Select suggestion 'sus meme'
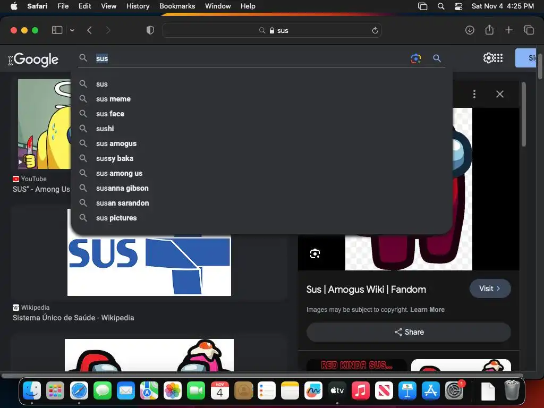Image resolution: width=544 pixels, height=408 pixels. click(261, 99)
